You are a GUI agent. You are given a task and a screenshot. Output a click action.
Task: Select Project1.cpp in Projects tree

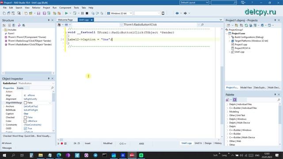click(241, 45)
